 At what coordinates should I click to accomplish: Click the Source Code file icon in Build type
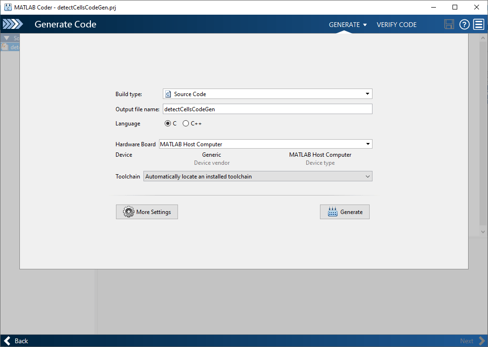[168, 94]
